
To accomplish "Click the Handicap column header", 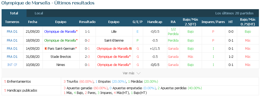I will pos(155,22).
